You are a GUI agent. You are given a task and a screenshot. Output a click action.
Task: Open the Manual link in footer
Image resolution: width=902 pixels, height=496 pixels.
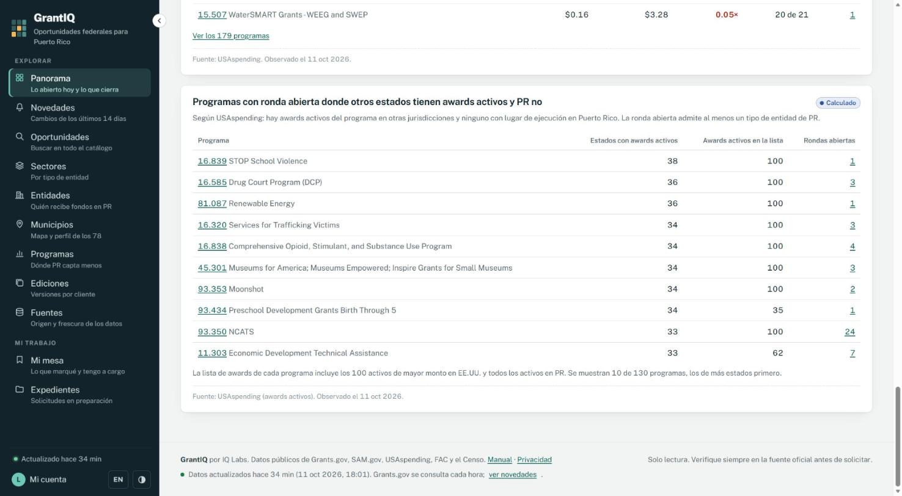(499, 459)
